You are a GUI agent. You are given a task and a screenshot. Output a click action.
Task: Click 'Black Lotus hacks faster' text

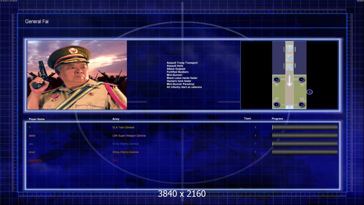click(182, 78)
